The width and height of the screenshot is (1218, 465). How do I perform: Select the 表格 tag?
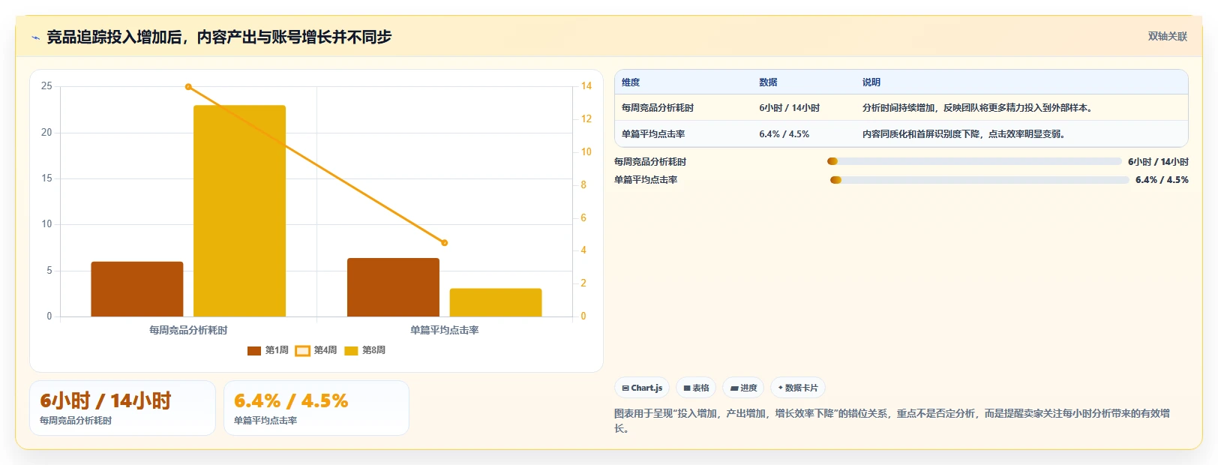pyautogui.click(x=696, y=388)
